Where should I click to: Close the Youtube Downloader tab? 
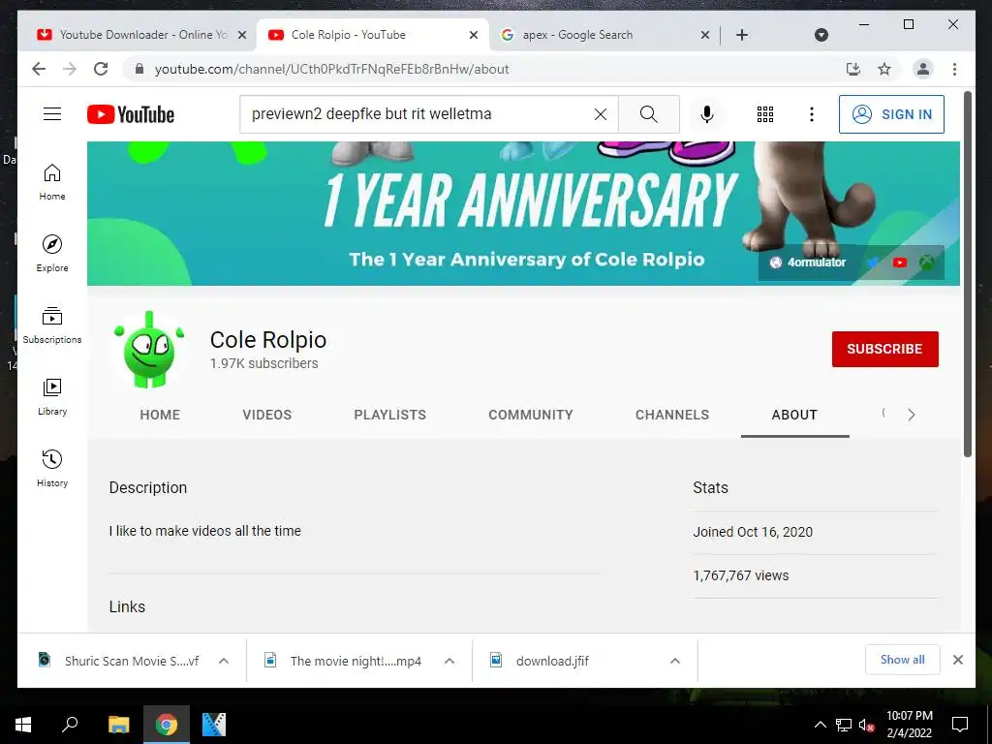241,35
